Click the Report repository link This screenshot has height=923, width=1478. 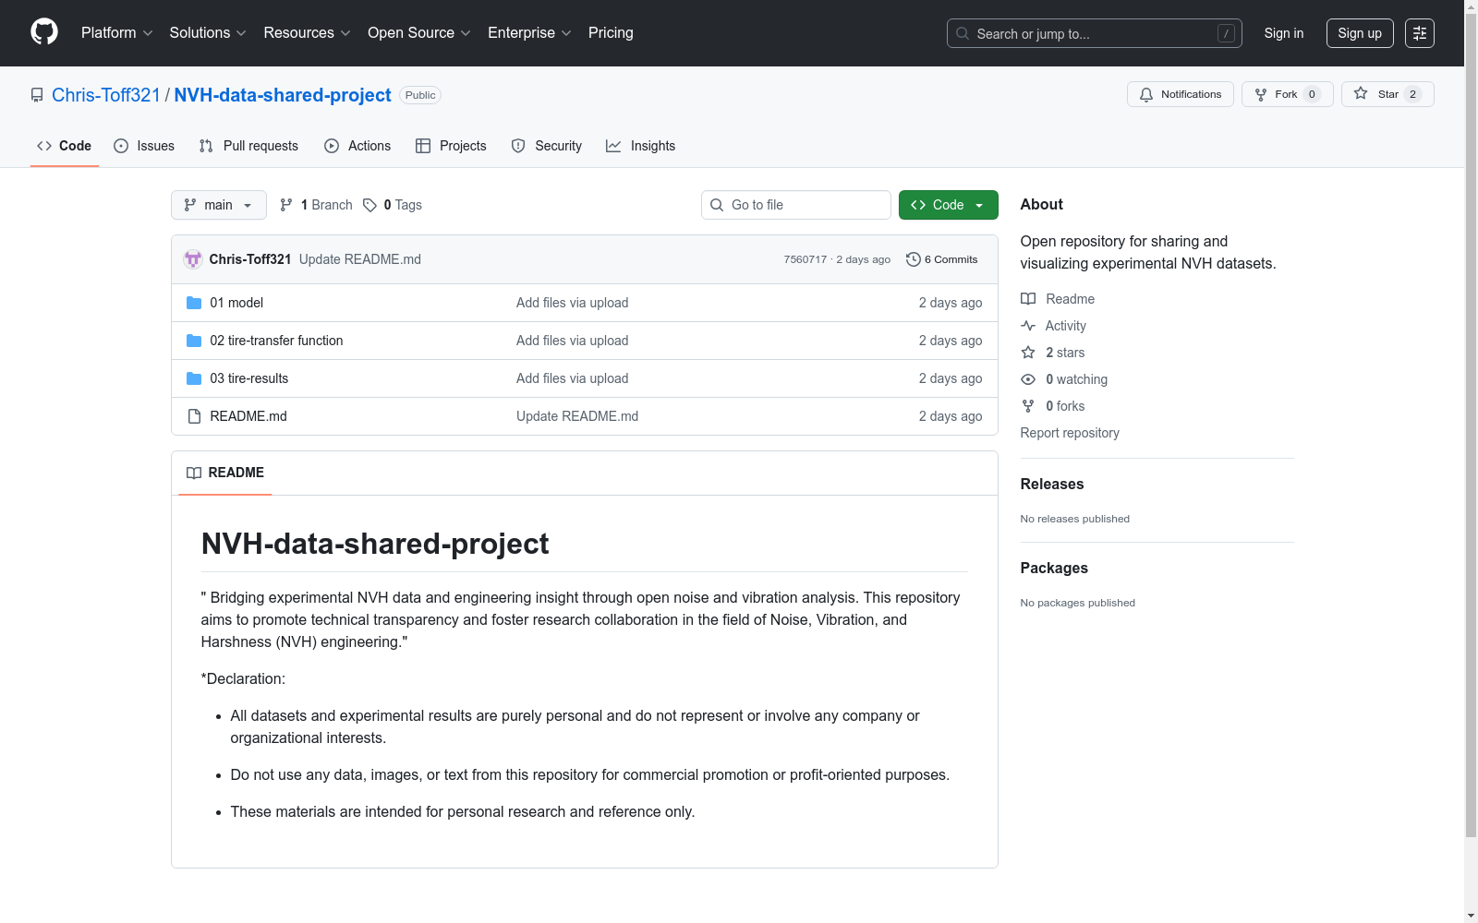(x=1070, y=433)
